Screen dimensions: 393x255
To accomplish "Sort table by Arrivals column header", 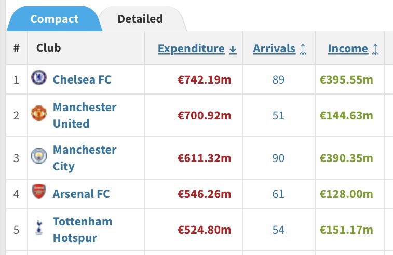I will point(274,49).
